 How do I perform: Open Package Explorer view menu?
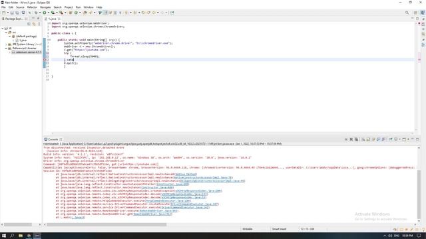[x=39, y=24]
